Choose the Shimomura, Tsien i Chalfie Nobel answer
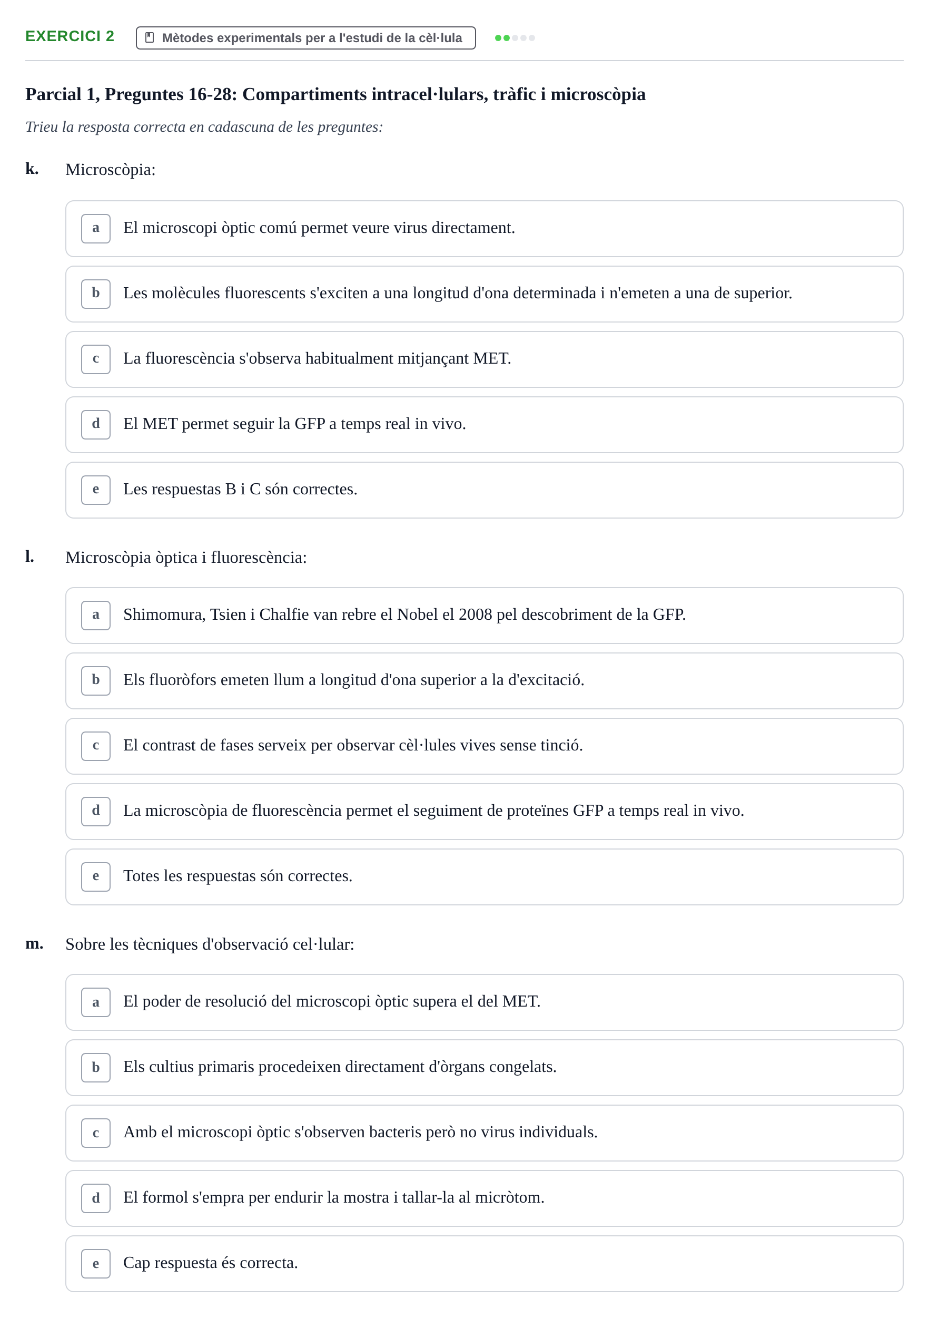Screen dimensions: 929x1327 pos(484,616)
